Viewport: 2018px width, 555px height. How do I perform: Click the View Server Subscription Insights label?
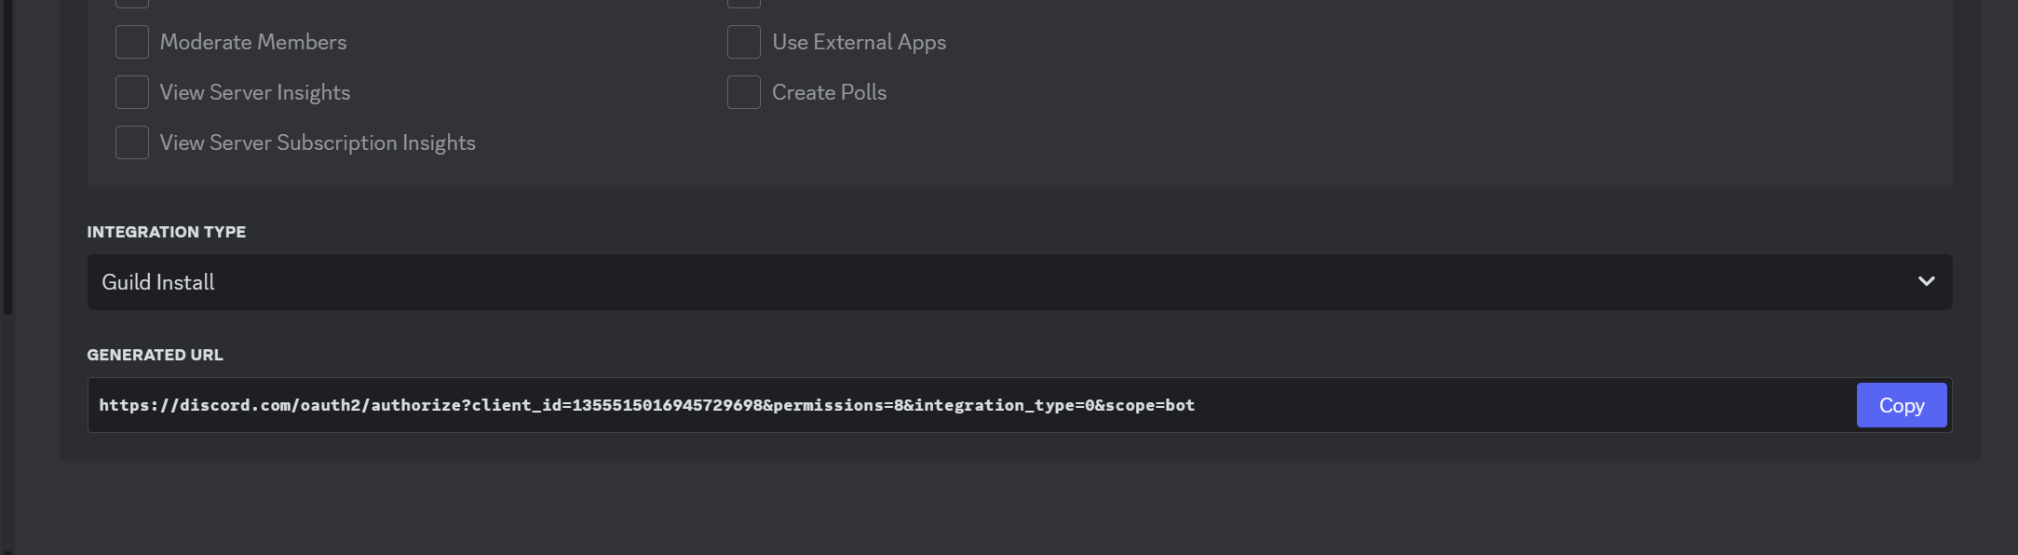318,142
